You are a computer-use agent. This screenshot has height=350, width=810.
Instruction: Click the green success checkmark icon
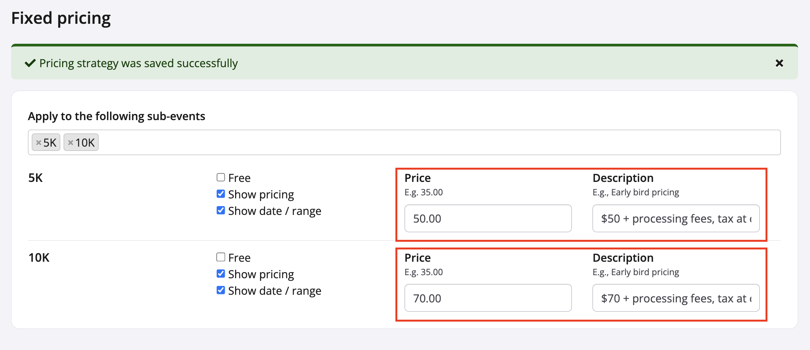30,63
